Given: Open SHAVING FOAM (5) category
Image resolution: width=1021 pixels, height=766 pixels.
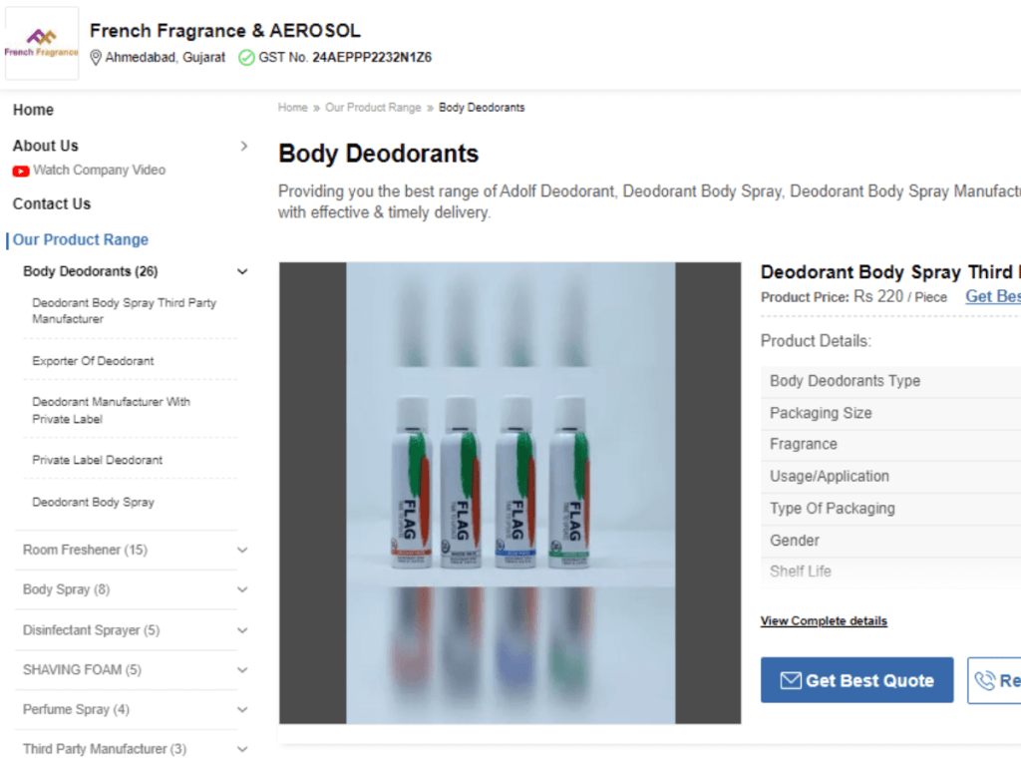Looking at the screenshot, I should pos(82,670).
